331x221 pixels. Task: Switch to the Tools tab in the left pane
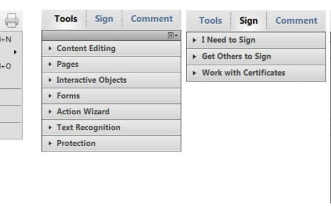point(66,19)
